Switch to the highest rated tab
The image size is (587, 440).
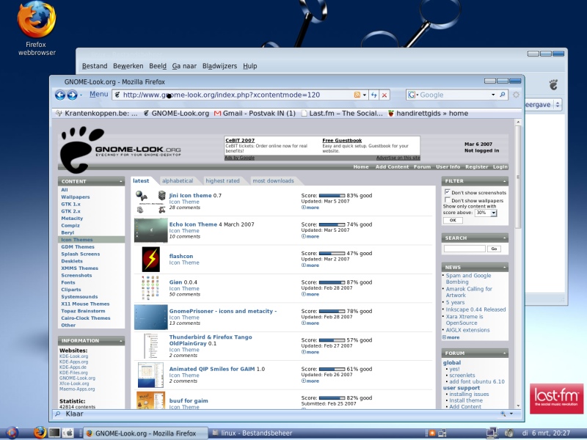222,180
